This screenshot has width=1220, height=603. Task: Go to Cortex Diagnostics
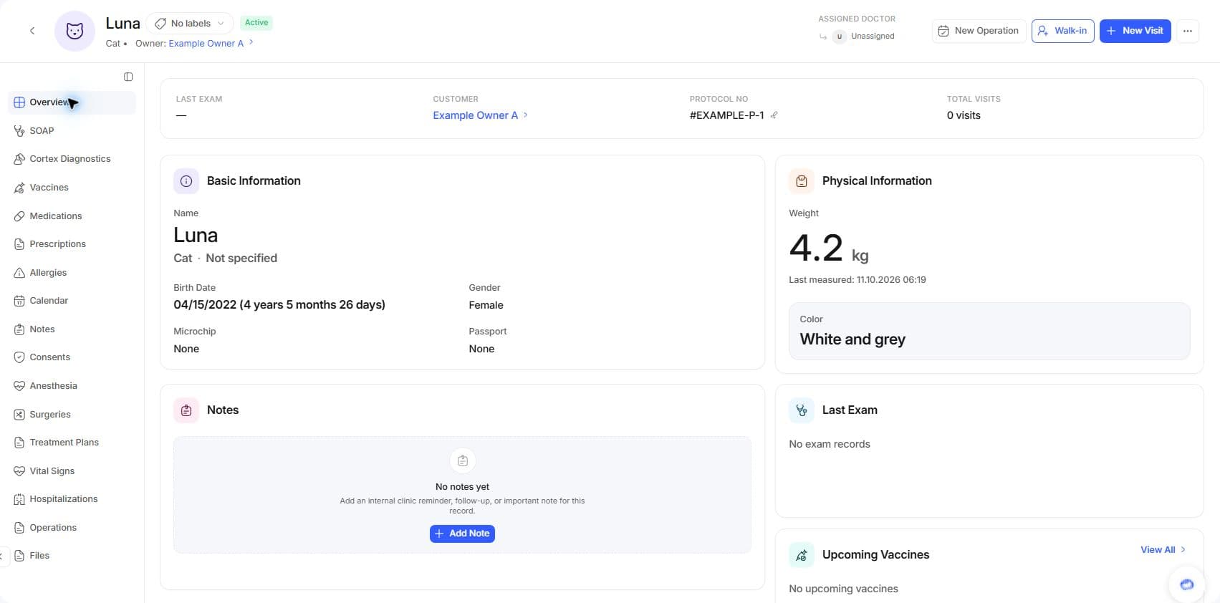[72, 159]
